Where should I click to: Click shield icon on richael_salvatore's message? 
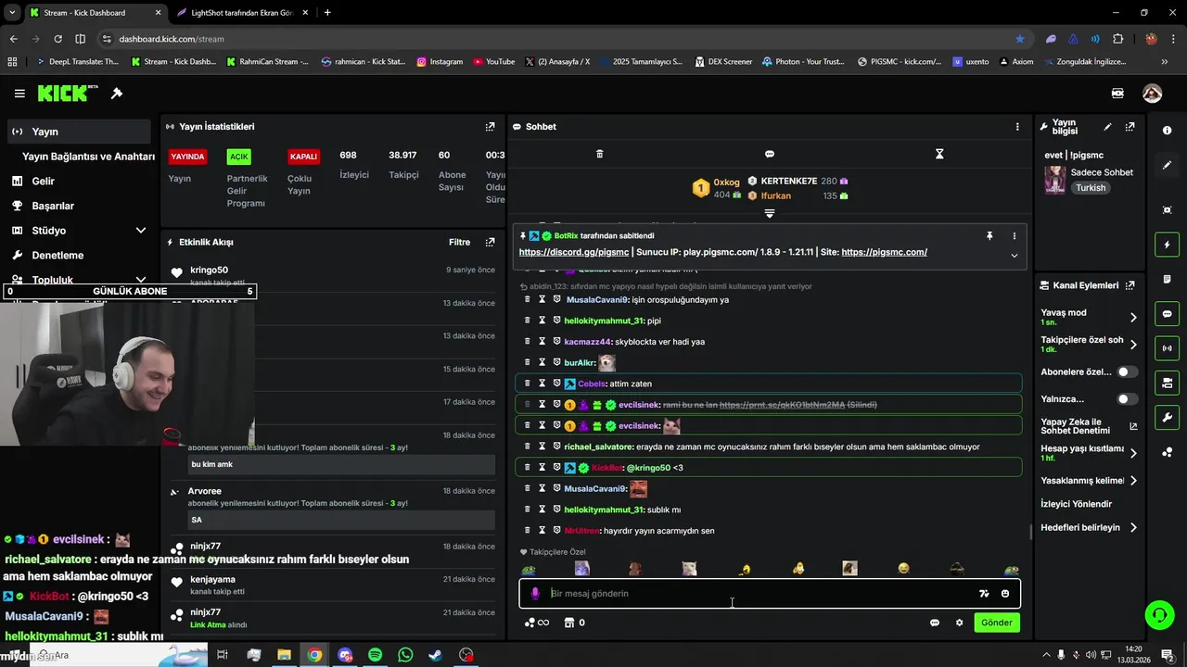[x=557, y=447]
